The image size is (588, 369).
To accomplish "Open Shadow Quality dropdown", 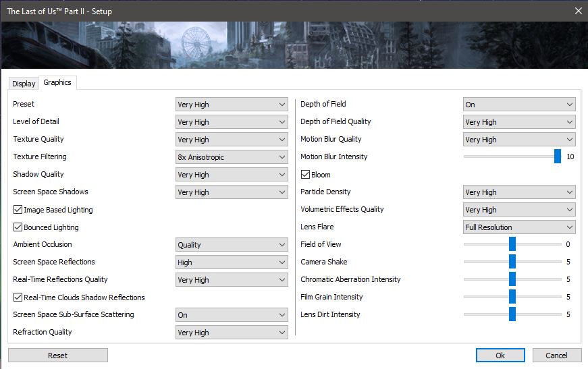I will (232, 175).
